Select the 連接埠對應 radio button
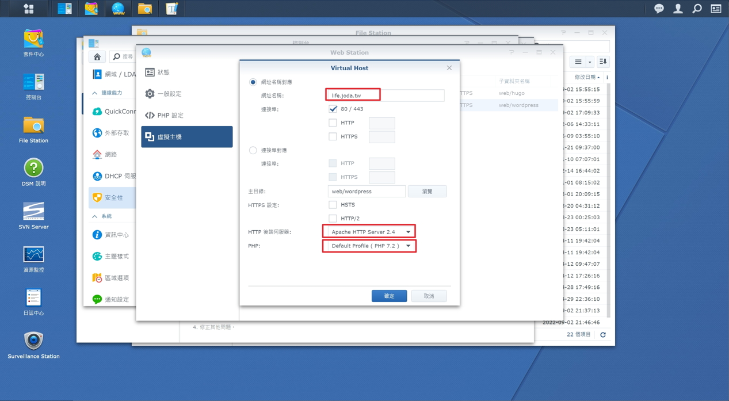 click(253, 150)
